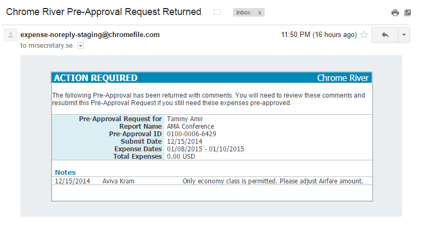The image size is (421, 229).
Task: Open the More options dropdown beside Reply
Action: pyautogui.click(x=404, y=35)
